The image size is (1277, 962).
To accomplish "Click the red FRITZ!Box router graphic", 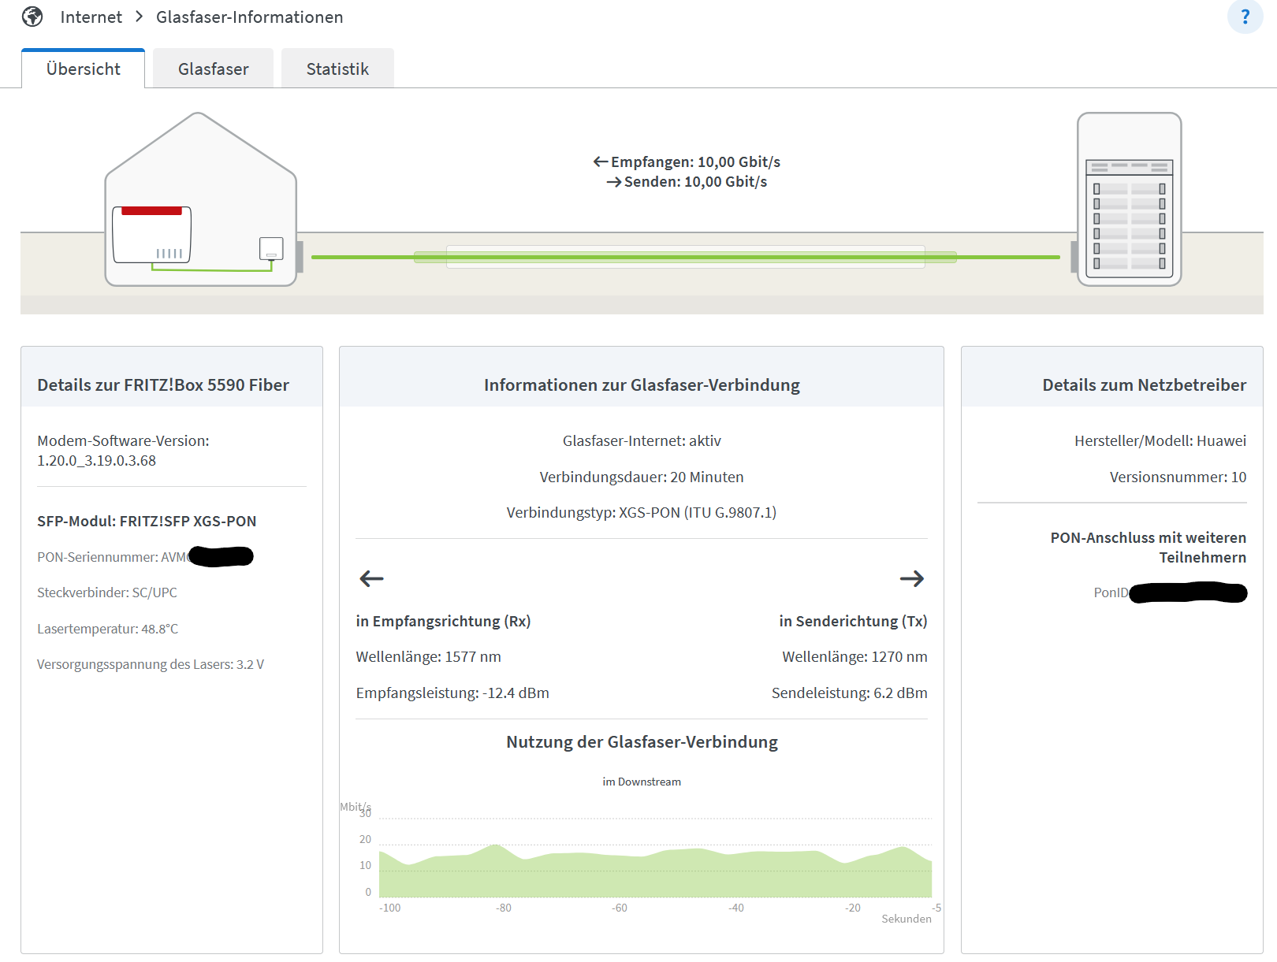I will tap(152, 235).
